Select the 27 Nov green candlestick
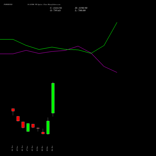The width and height of the screenshot is (156, 156). (28, 127)
